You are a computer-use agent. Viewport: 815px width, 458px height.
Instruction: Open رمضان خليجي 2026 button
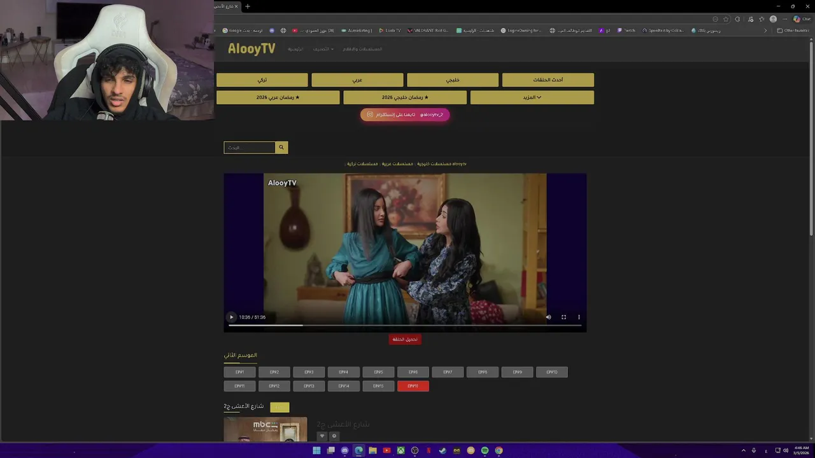[405, 97]
